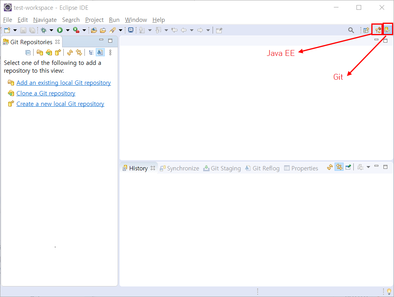
Task: Open the Navigate menu
Action: [x=45, y=20]
